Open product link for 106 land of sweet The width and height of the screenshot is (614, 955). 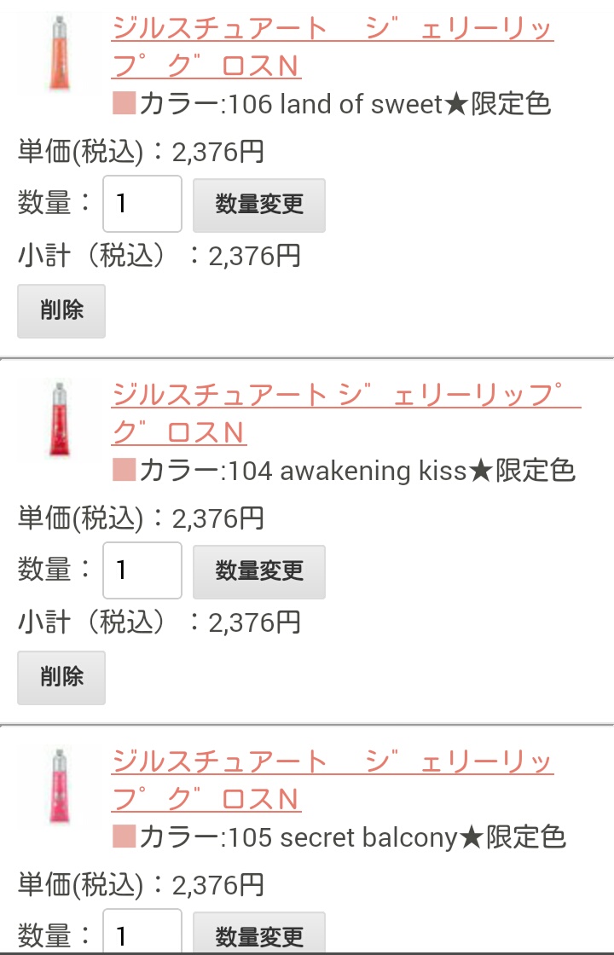(x=332, y=47)
